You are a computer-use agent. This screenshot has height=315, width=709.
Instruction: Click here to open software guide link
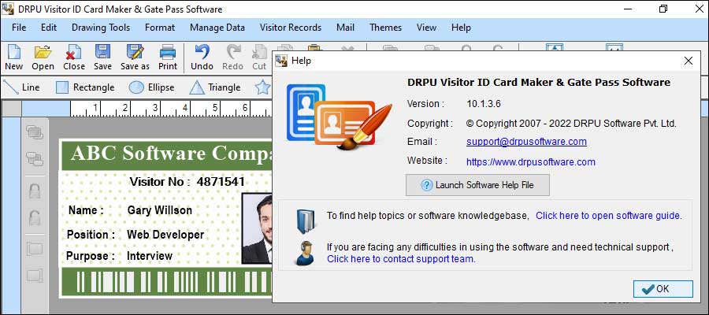click(609, 216)
